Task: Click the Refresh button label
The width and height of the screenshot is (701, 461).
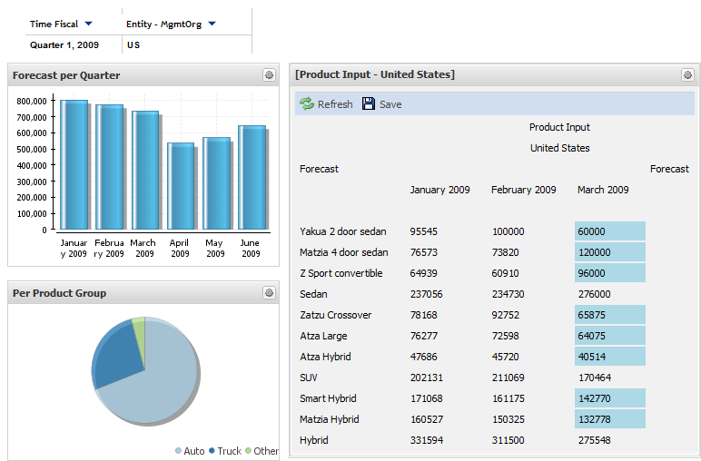Action: point(335,104)
